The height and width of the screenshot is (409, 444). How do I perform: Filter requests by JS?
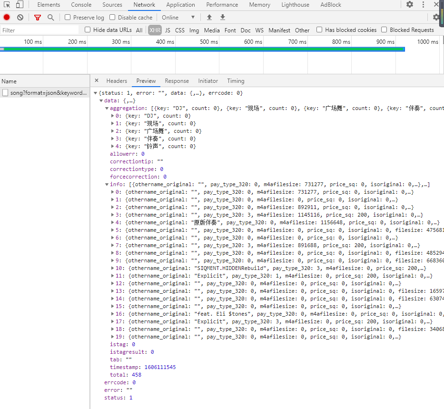coord(168,30)
